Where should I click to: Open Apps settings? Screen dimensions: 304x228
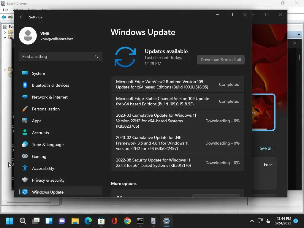61,121
